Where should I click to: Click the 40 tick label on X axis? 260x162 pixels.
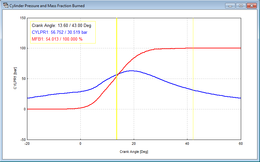(x=187, y=143)
